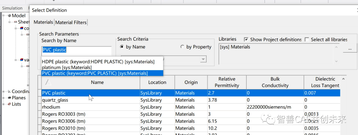358x135 pixels.
Task: Click the 0.0035 loss tangent cell
Action: tap(322, 128)
